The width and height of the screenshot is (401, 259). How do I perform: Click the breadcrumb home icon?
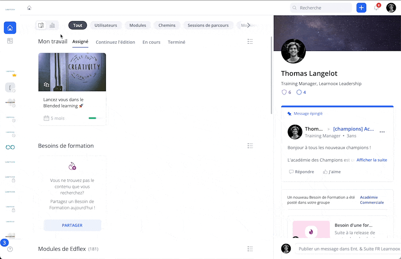pyautogui.click(x=29, y=8)
